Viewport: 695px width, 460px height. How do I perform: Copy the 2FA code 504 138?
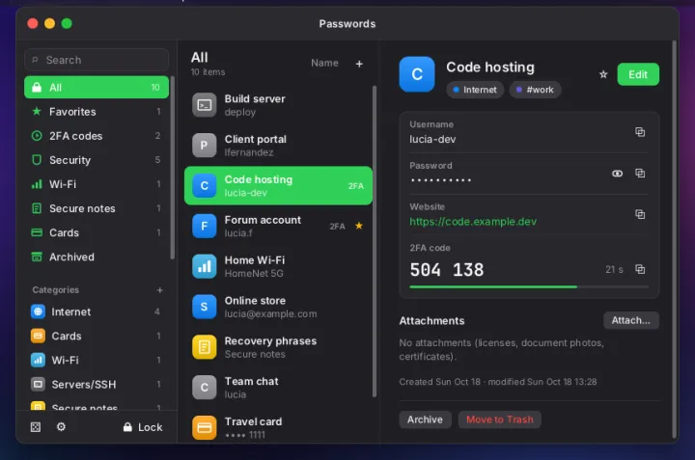tap(640, 269)
